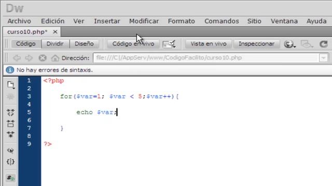Close the curso10.php tab

pyautogui.click(x=55, y=32)
